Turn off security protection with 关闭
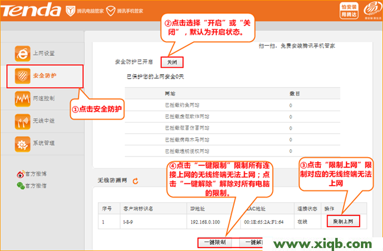Image resolution: width=383 pixels, height=251 pixels. (x=172, y=62)
